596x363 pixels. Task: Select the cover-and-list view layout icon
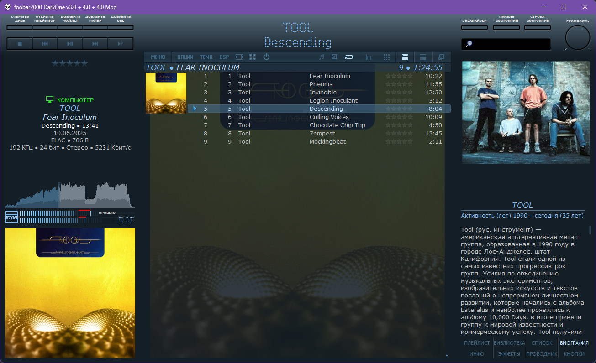(405, 57)
